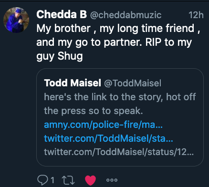This screenshot has height=187, width=209.
Task: Select the "guy Shug" text line
Action: point(60,56)
